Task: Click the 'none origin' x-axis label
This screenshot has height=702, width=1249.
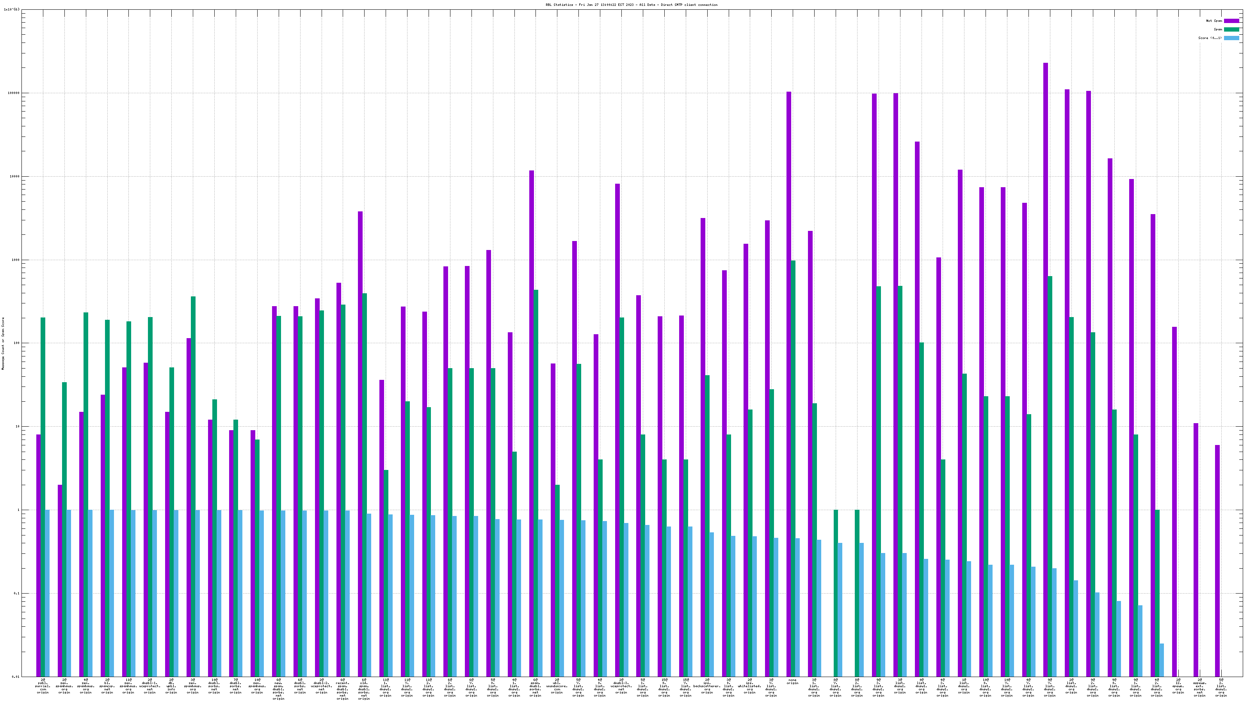Action: (x=792, y=682)
